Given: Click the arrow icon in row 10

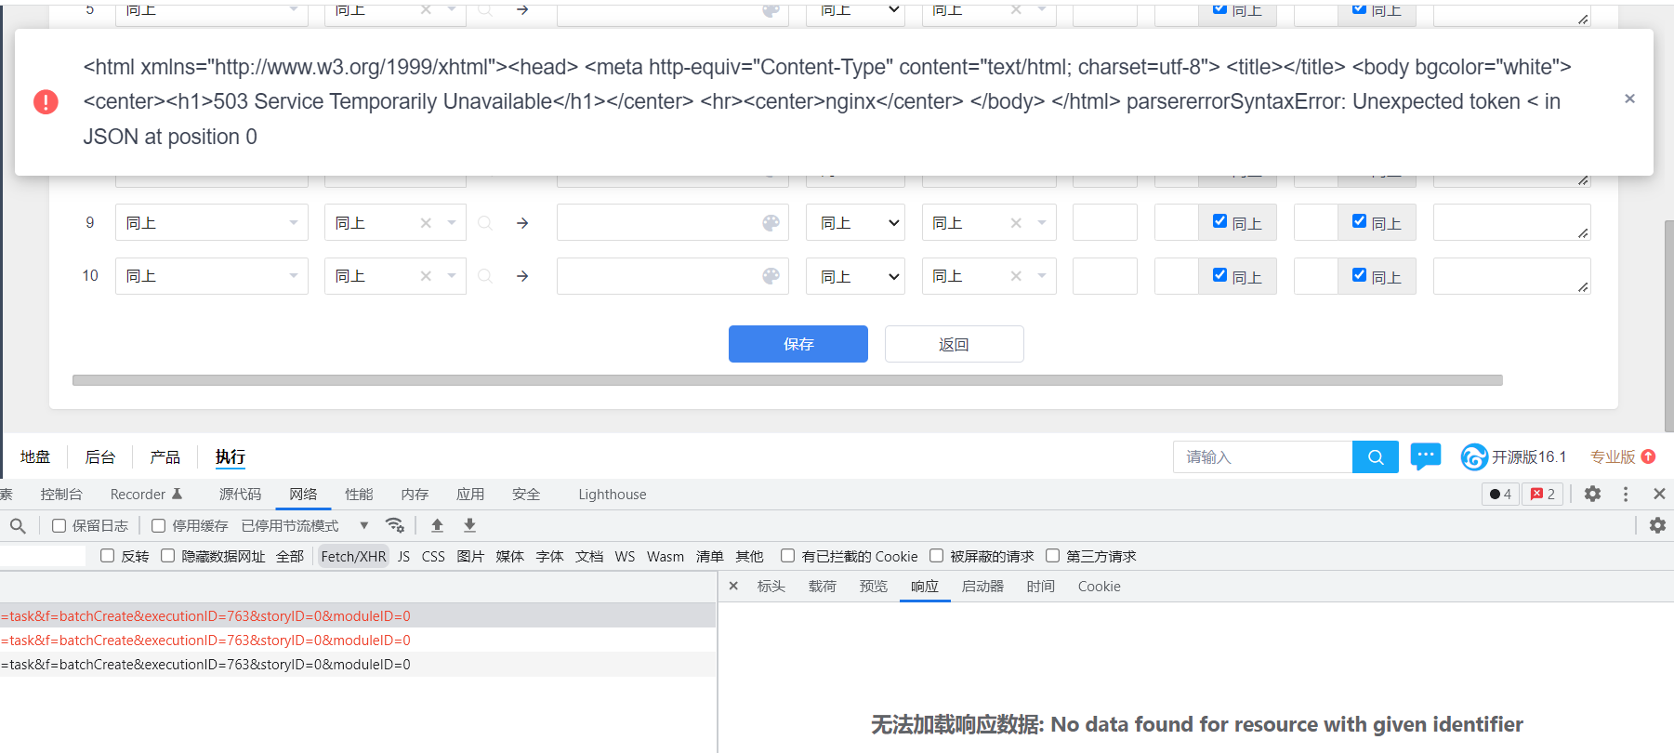Looking at the screenshot, I should click(522, 276).
